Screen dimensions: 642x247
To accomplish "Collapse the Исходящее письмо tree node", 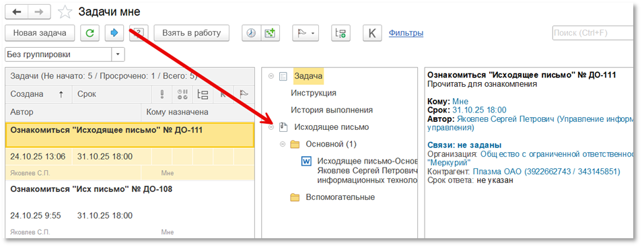I will pos(271,127).
